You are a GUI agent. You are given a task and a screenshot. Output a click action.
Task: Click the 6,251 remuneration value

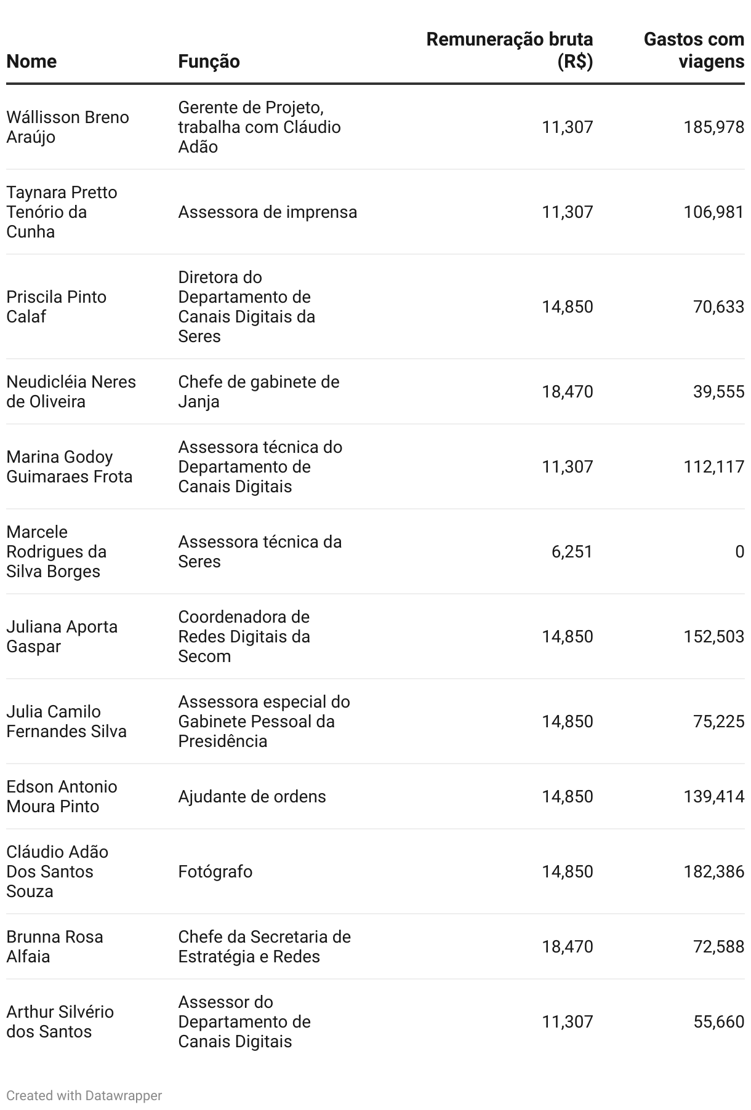(572, 551)
